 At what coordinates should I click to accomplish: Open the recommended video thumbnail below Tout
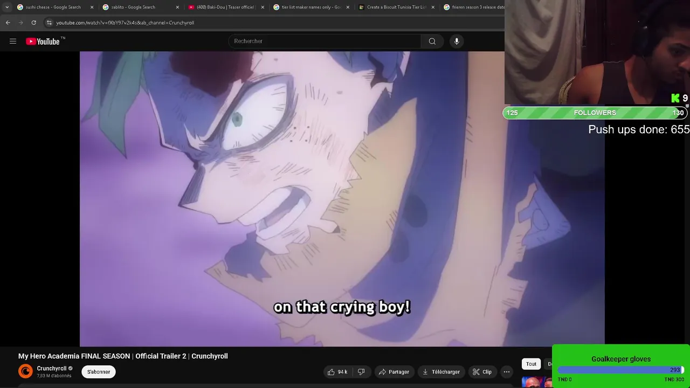pyautogui.click(x=536, y=382)
